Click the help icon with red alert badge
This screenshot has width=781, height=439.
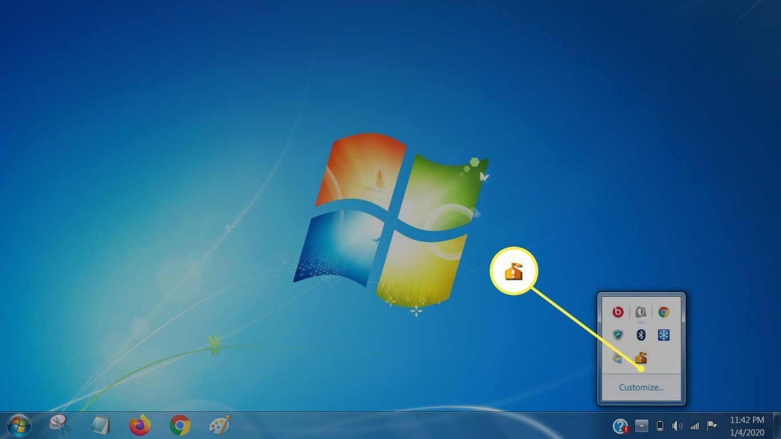[620, 426]
